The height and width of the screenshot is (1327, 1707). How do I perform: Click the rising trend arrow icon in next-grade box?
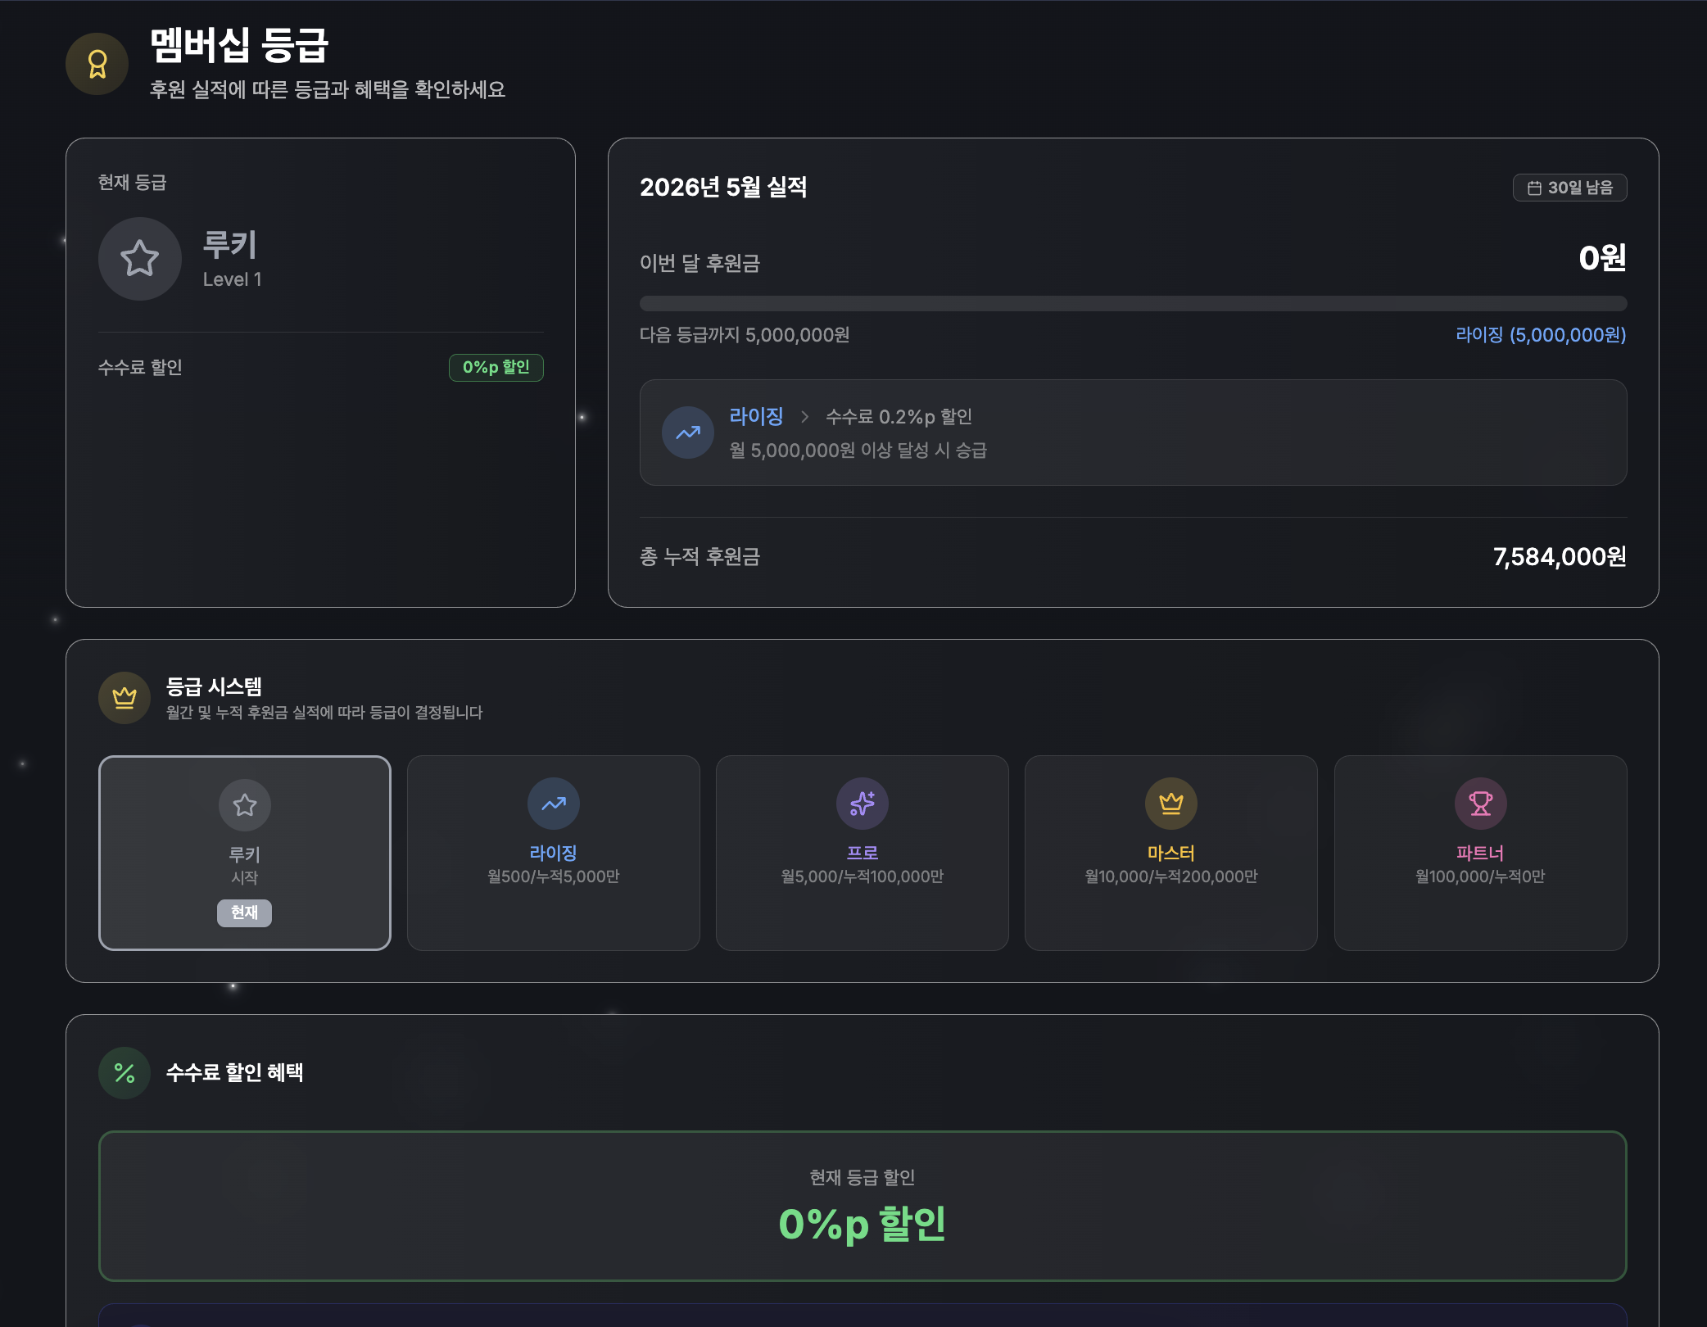[688, 433]
